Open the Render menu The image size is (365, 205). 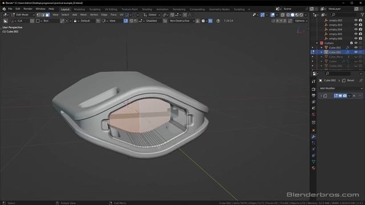point(28,9)
